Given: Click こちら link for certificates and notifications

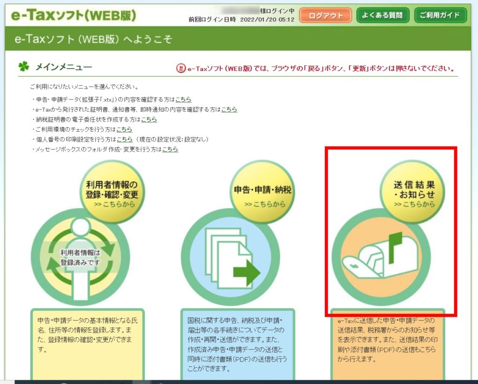Looking at the screenshot, I should [229, 109].
